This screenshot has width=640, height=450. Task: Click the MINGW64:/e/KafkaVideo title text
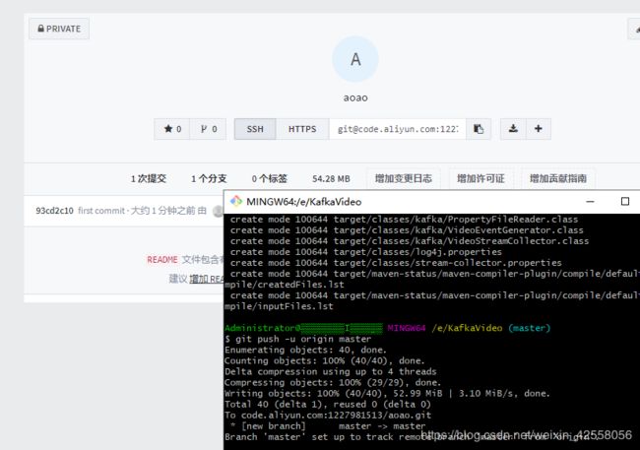[303, 202]
